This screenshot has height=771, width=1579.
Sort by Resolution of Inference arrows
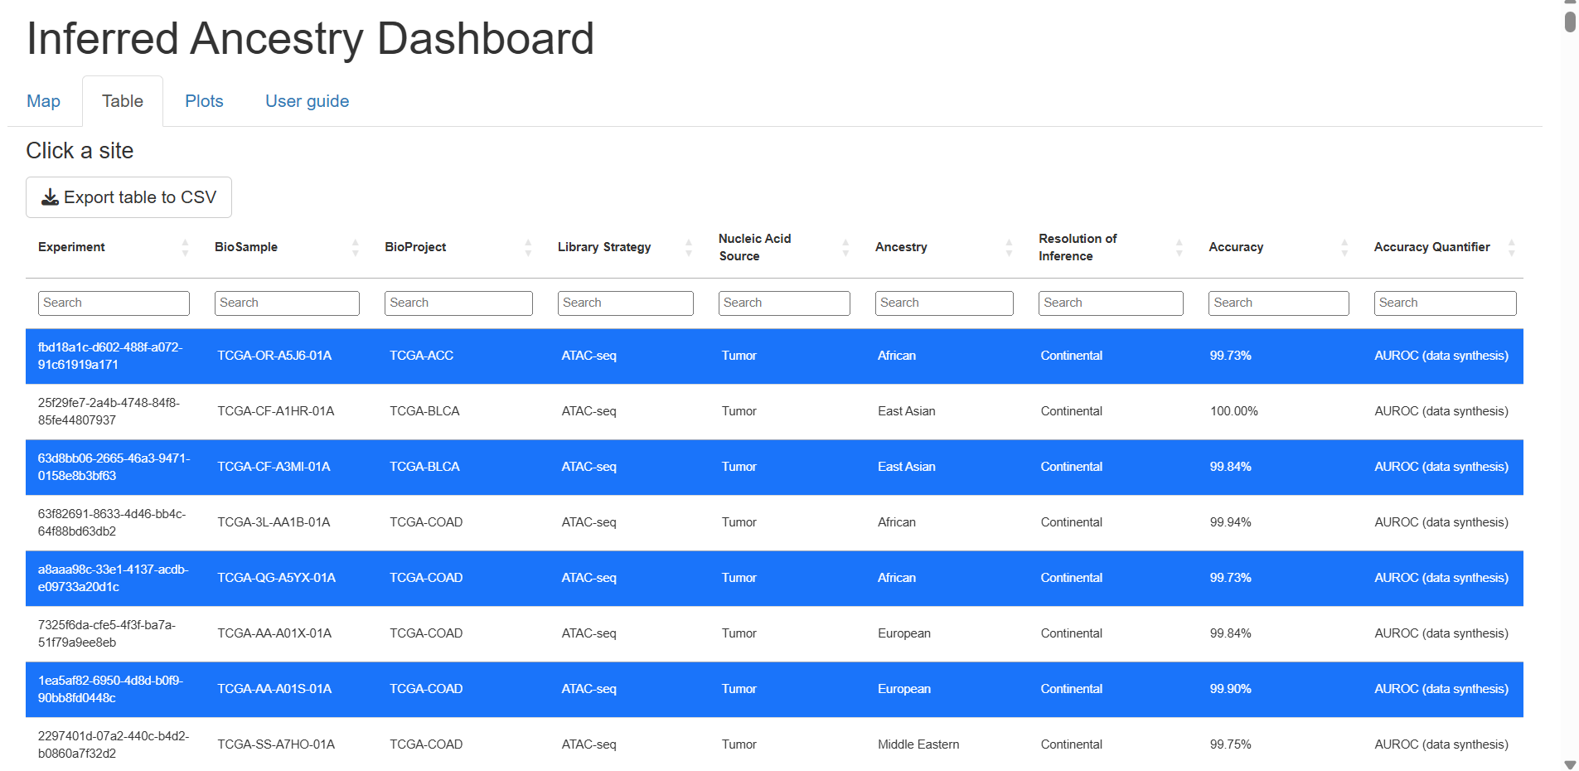(1179, 247)
